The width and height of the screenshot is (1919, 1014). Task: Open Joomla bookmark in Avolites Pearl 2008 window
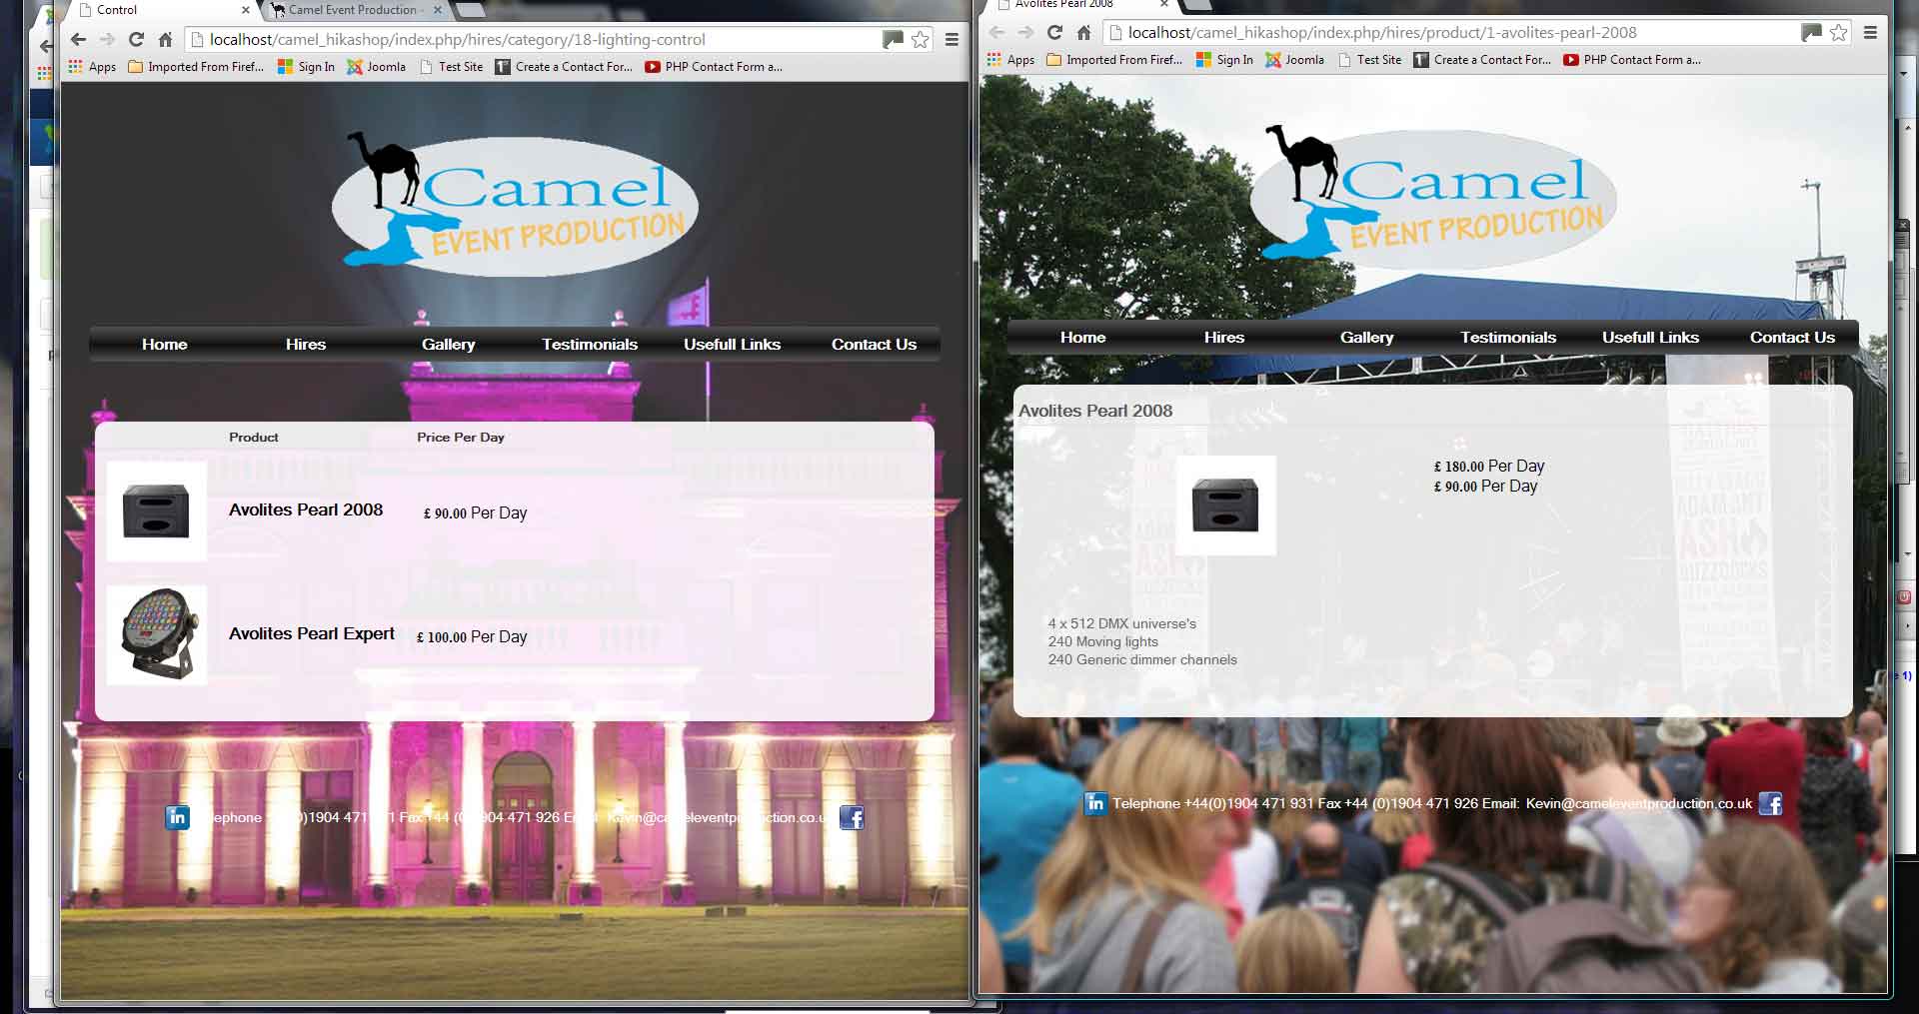[1294, 60]
